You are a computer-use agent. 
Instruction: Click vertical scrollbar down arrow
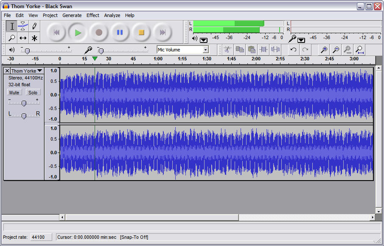378,211
